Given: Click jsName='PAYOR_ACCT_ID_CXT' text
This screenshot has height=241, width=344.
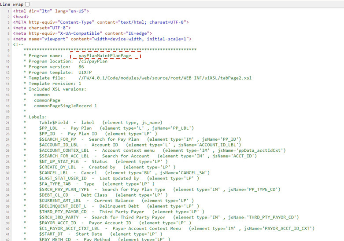Looking at the screenshot, I should [x=278, y=229].
